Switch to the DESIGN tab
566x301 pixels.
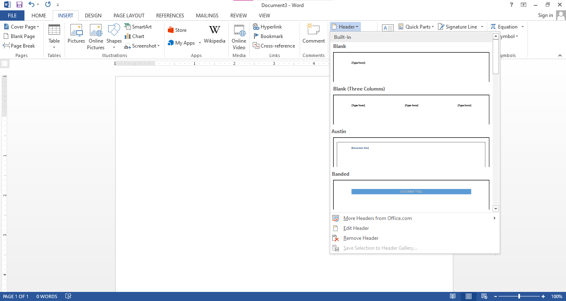[x=93, y=15]
